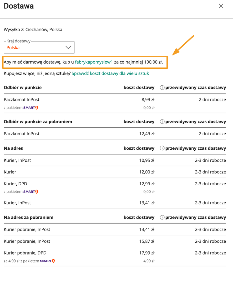Viewport: 233px width, 282px height.
Task: Select Kurier, InPost row priced 13,41 zł
Action: pos(17,203)
